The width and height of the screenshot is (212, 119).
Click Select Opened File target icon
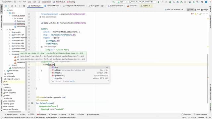[x=12, y=6]
